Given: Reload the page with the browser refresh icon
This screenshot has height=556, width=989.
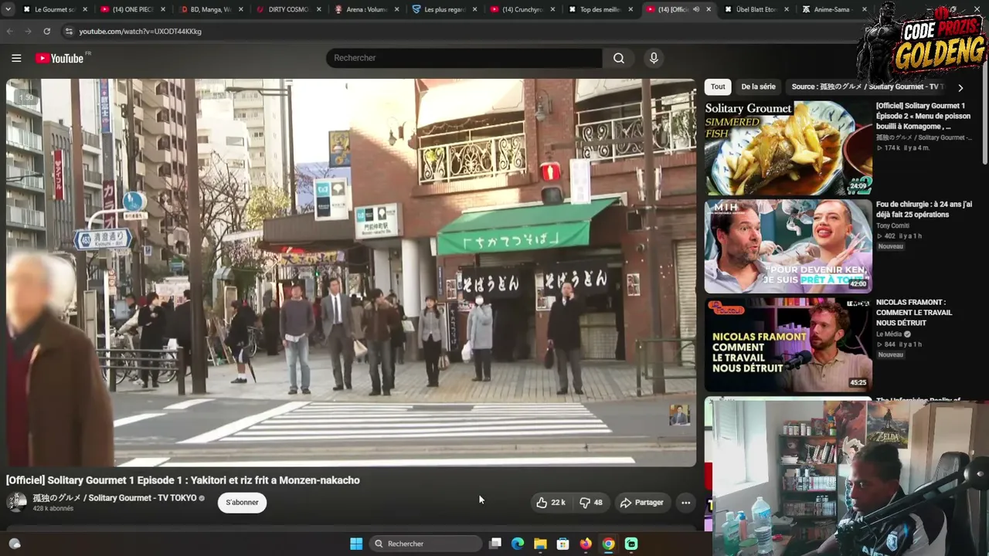Looking at the screenshot, I should click(x=47, y=31).
